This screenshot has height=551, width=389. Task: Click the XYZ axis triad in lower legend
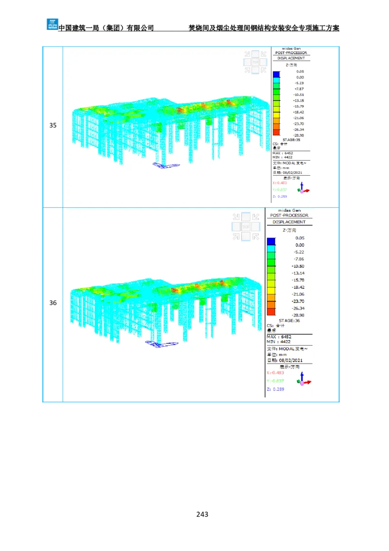[303, 380]
